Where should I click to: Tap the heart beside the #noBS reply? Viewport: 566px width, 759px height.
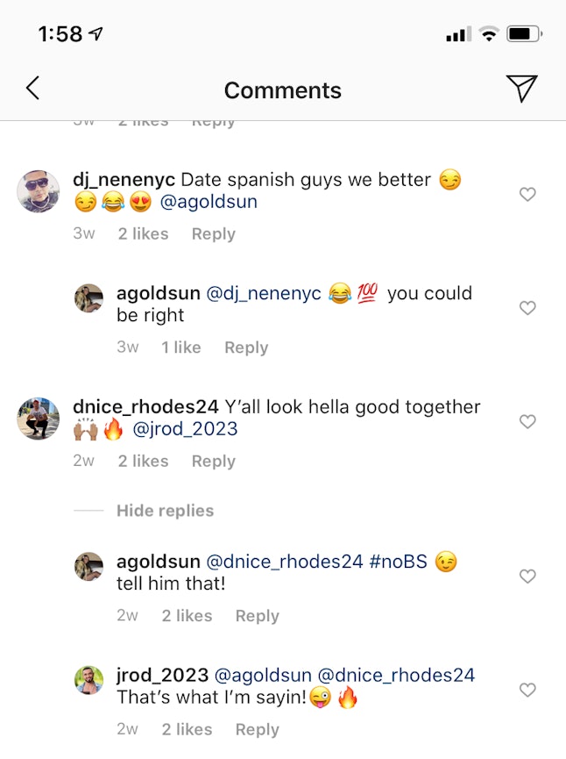pos(527,576)
